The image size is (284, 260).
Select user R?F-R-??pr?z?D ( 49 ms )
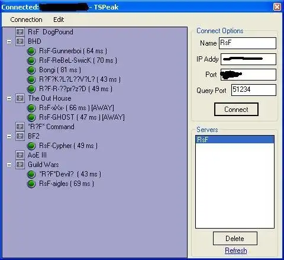[76, 89]
